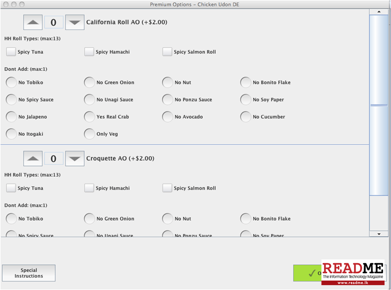The image size is (391, 290).
Task: Choose Yes Real Crab option
Action: point(90,117)
